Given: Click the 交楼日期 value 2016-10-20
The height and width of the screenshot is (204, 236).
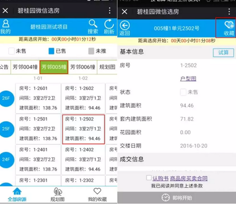Looking at the screenshot, I should point(194,146).
